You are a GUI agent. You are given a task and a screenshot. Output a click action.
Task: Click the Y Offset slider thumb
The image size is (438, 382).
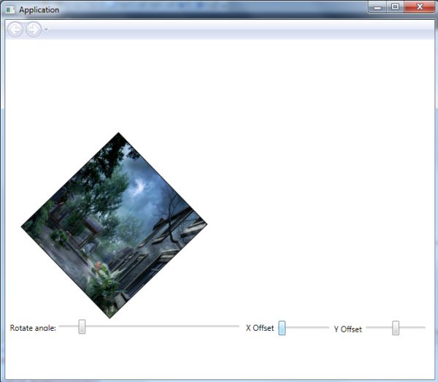[x=396, y=328]
